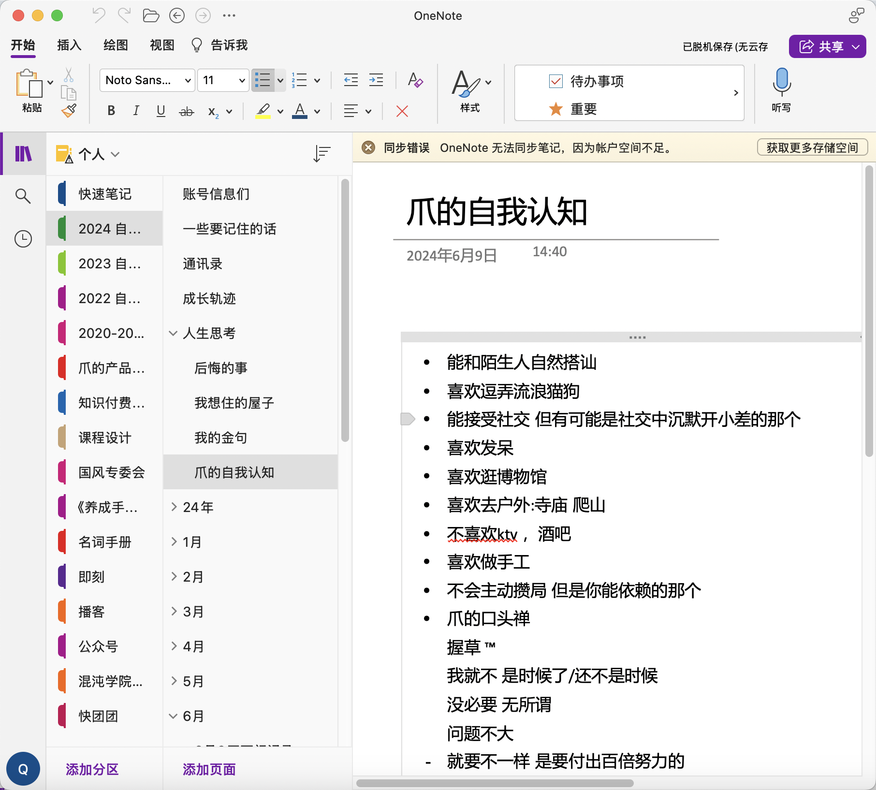Click the 添加页面 link

[x=209, y=769]
